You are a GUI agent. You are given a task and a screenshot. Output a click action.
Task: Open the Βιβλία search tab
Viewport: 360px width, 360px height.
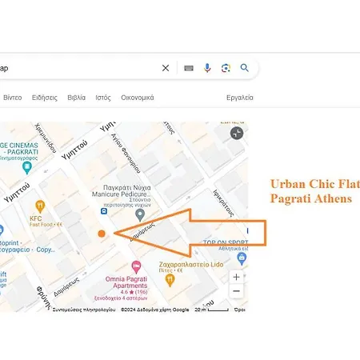pyautogui.click(x=76, y=98)
